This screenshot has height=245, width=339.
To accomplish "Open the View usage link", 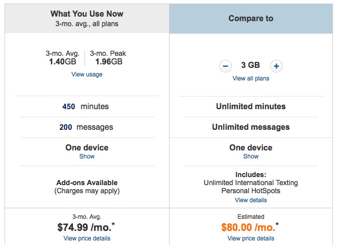I will pyautogui.click(x=87, y=74).
